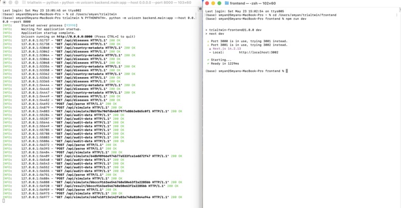
Task: Click the 'npm run dev' command line
Action: (x=256, y=19)
